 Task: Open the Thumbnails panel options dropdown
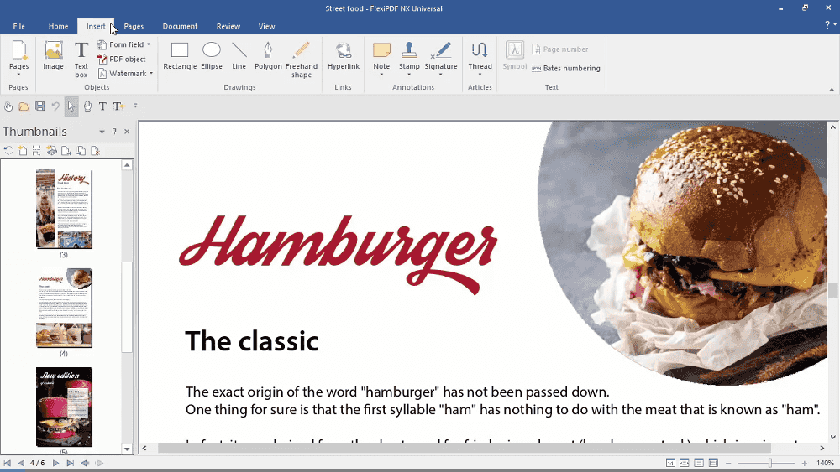pyautogui.click(x=102, y=132)
